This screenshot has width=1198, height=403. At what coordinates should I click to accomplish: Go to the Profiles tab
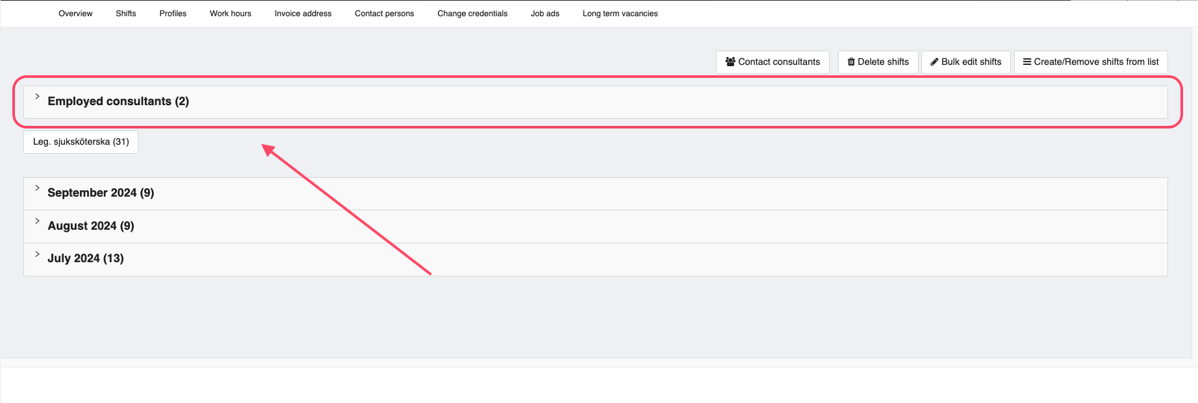click(173, 14)
